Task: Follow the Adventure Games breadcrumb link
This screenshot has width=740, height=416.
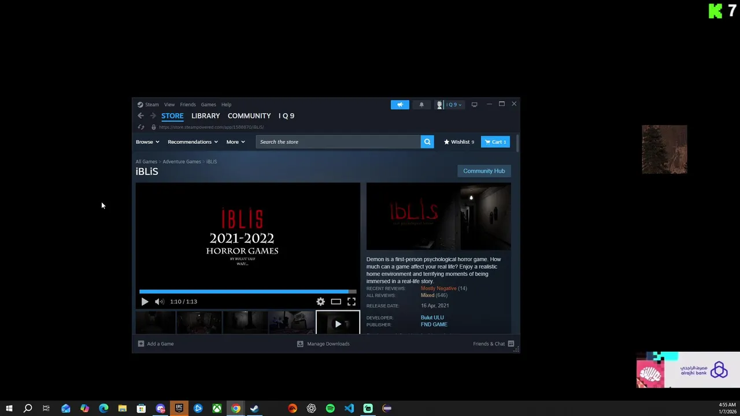Action: pos(182,162)
